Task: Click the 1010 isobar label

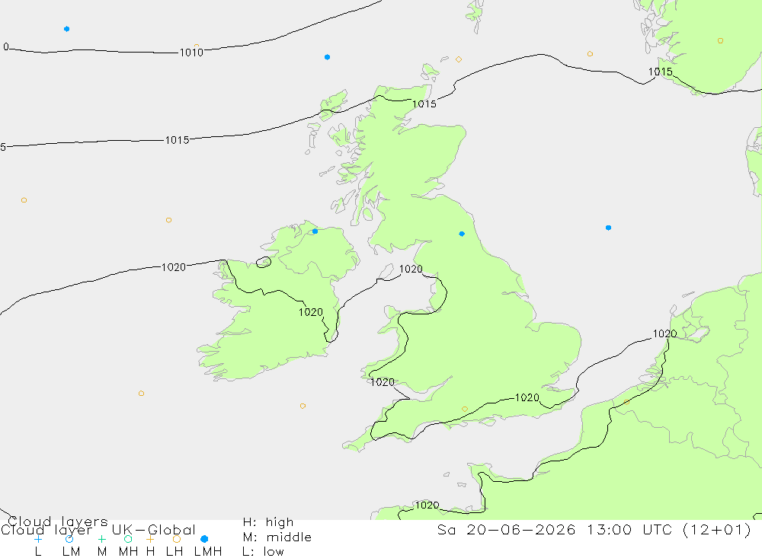Action: pos(191,53)
